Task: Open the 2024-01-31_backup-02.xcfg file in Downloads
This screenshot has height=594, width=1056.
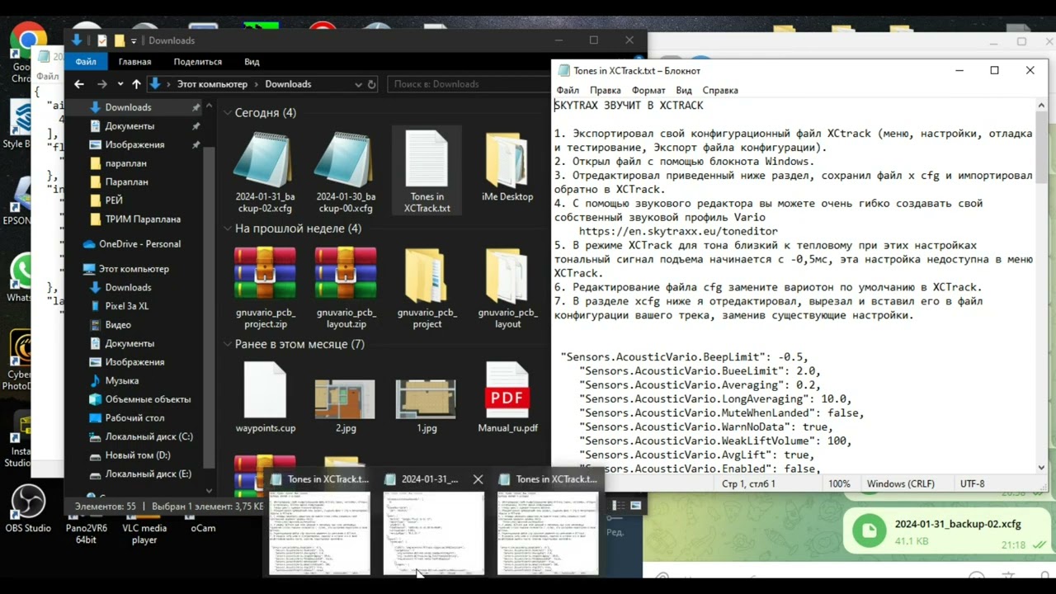Action: click(265, 172)
